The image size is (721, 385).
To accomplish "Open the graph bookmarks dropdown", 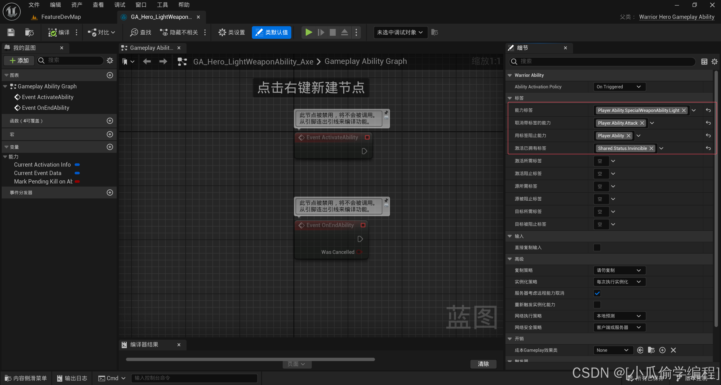I will coord(128,61).
